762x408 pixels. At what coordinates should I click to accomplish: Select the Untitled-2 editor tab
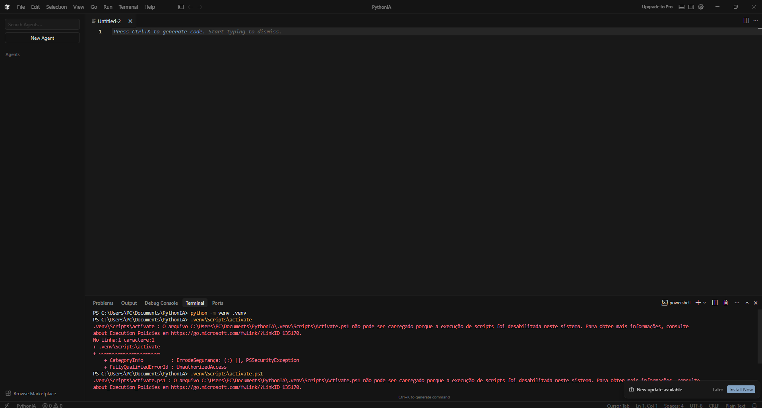[x=111, y=21]
